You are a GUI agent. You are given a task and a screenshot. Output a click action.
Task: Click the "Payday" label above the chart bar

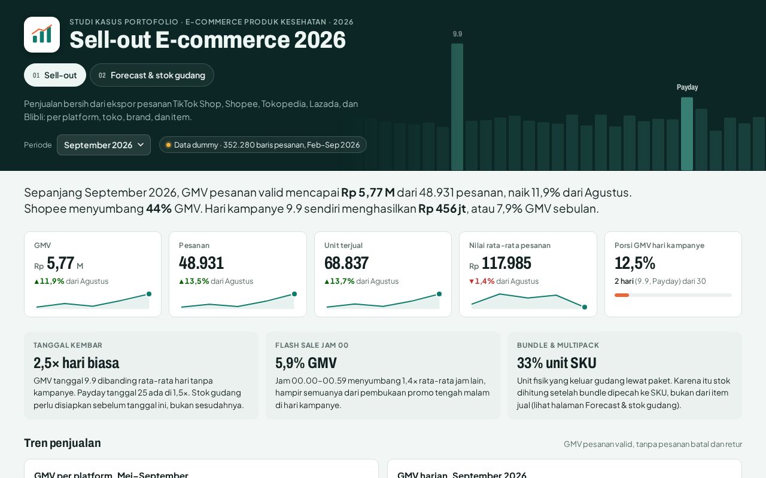click(x=687, y=87)
